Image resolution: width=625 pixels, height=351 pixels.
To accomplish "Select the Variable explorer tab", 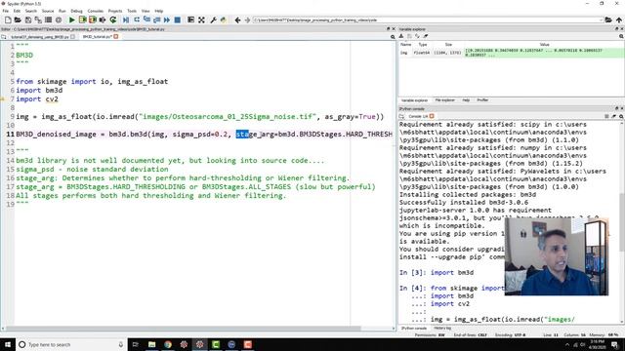I will point(414,100).
